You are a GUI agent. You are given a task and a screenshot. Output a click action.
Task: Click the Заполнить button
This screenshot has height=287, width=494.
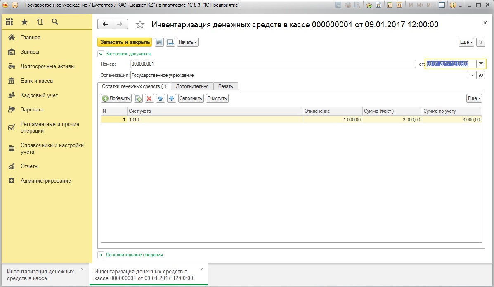(x=191, y=98)
